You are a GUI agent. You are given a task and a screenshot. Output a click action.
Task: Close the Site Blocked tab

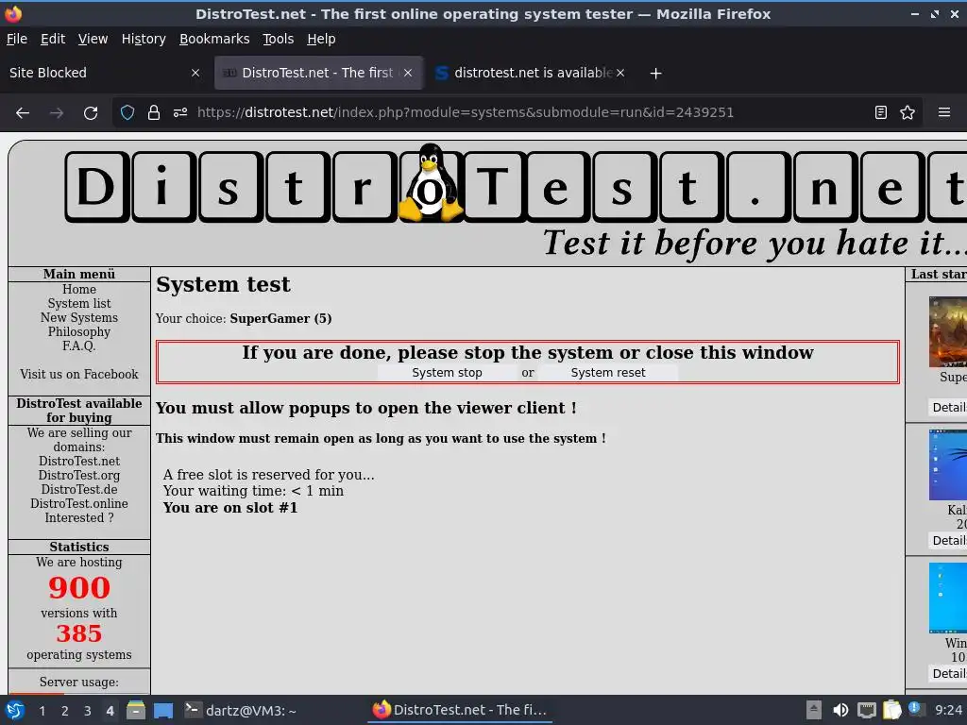click(x=195, y=73)
